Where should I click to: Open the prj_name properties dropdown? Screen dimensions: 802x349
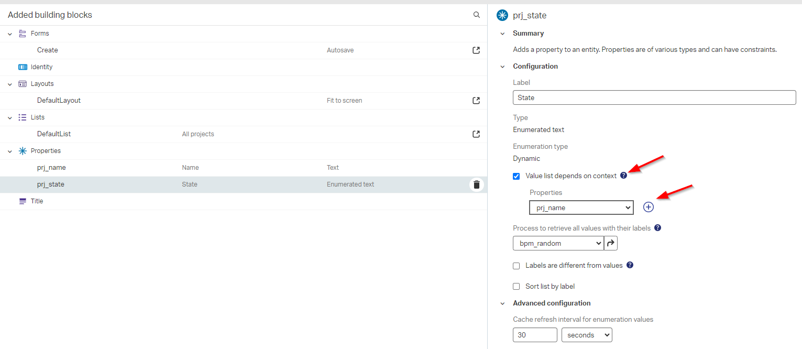581,208
